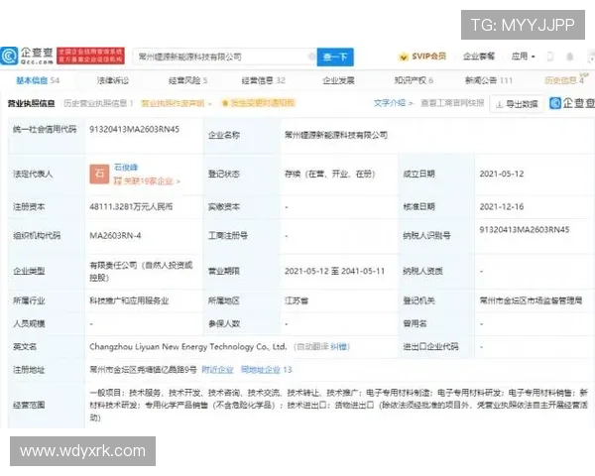Click the 进出口企业代码 label

pyautogui.click(x=430, y=346)
